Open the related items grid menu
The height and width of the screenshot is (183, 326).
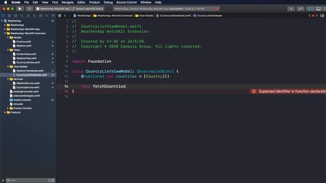tap(60, 16)
